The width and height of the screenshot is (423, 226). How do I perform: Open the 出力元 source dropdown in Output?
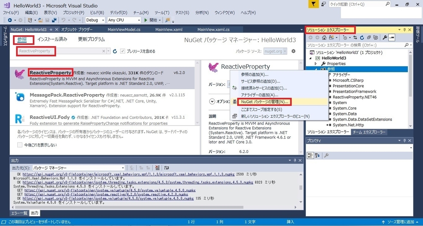(79, 168)
